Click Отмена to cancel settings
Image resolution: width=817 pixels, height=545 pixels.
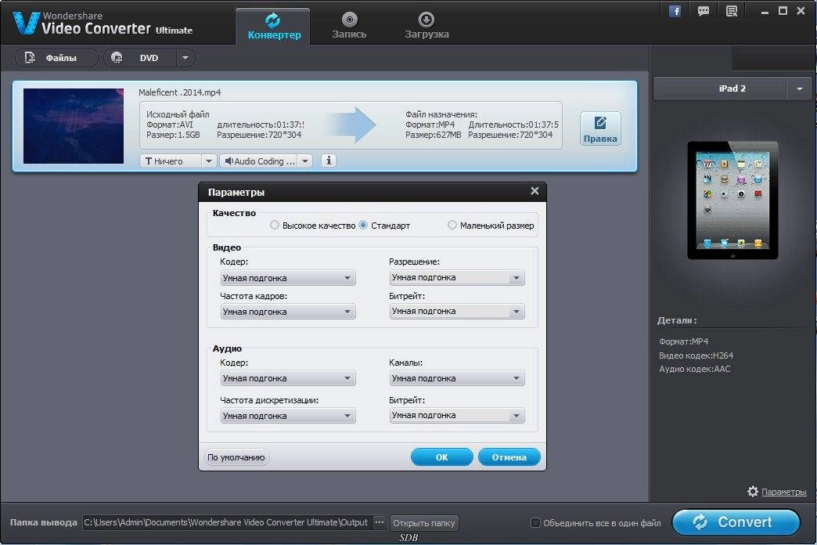pyautogui.click(x=509, y=457)
